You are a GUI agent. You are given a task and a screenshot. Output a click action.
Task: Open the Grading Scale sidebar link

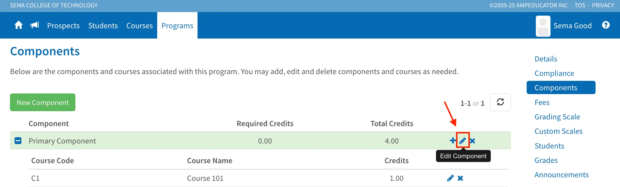click(557, 117)
